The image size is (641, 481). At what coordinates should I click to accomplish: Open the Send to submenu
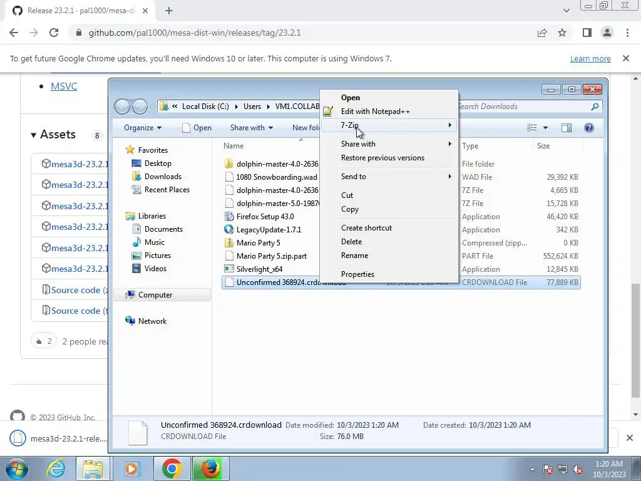click(x=389, y=177)
